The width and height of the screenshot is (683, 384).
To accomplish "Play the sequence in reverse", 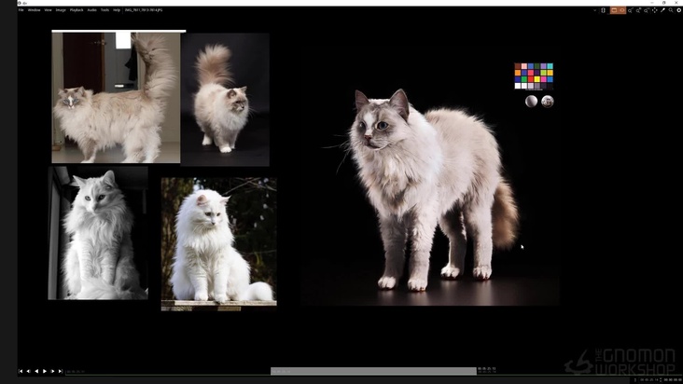I will [x=36, y=371].
